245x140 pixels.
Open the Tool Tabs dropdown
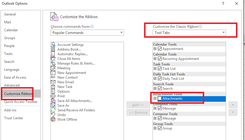[189, 32]
